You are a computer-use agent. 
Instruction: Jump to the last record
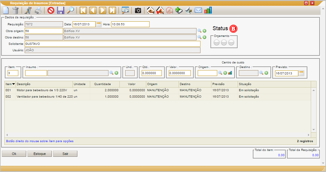112,10
